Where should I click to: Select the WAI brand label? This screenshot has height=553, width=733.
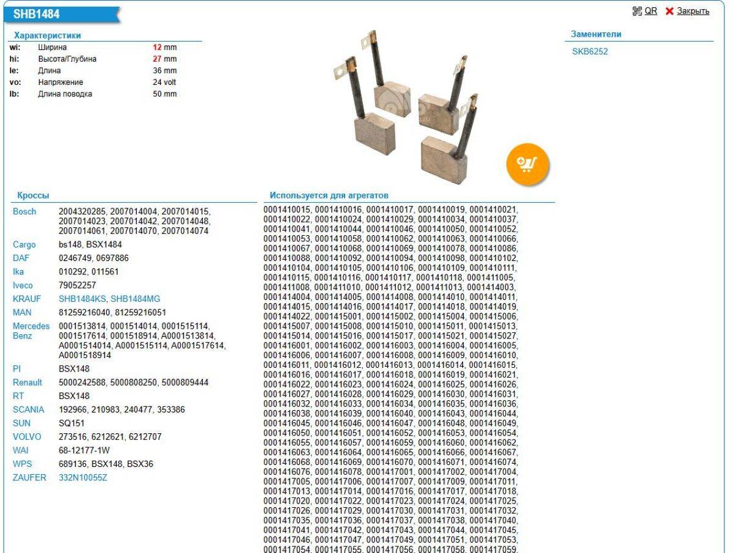(21, 450)
